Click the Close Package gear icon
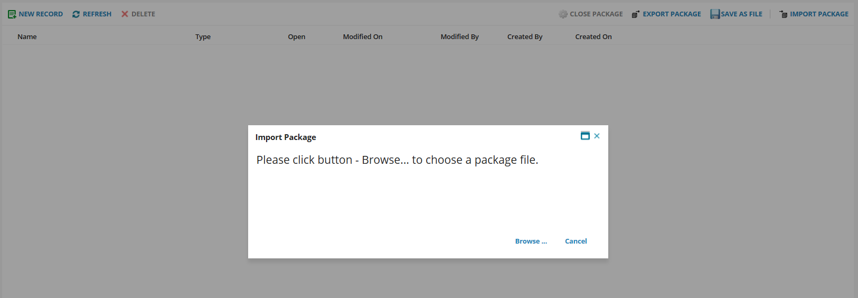This screenshot has width=858, height=298. pos(563,14)
